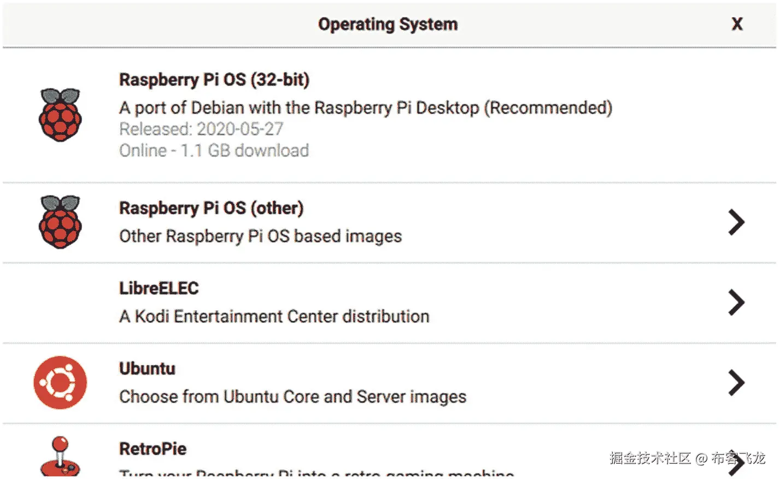
Task: Click the RetroPie joystick icon
Action: (x=60, y=456)
